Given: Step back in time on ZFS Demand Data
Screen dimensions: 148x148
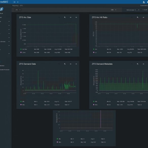Looking at the screenshot, I should (71, 64).
